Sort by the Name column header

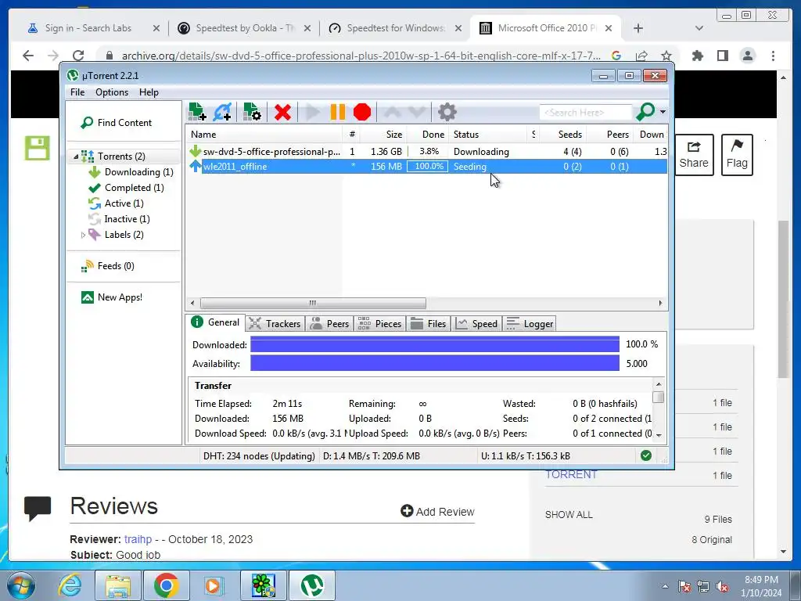264,135
